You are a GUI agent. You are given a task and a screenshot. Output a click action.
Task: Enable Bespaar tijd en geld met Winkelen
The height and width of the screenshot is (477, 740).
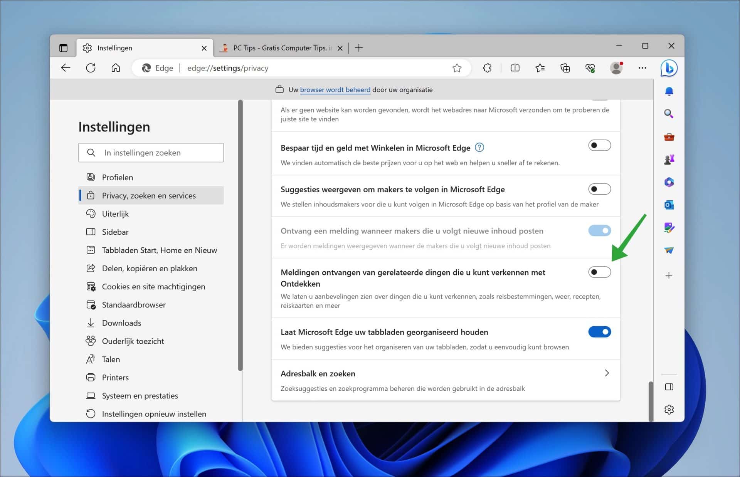[x=600, y=145]
